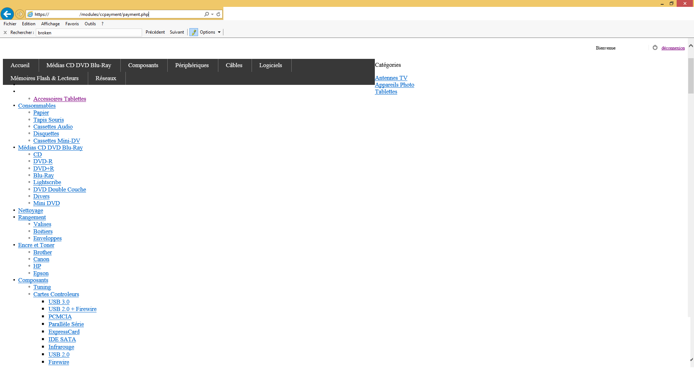Open the Outils menu
The height and width of the screenshot is (390, 694).
90,24
